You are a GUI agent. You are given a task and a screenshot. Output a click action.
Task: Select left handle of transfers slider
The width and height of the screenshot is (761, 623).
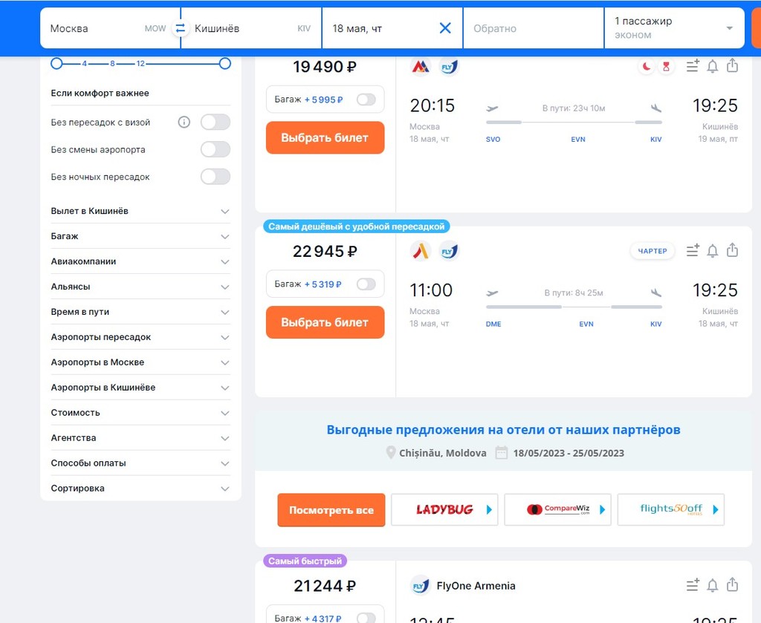56,64
